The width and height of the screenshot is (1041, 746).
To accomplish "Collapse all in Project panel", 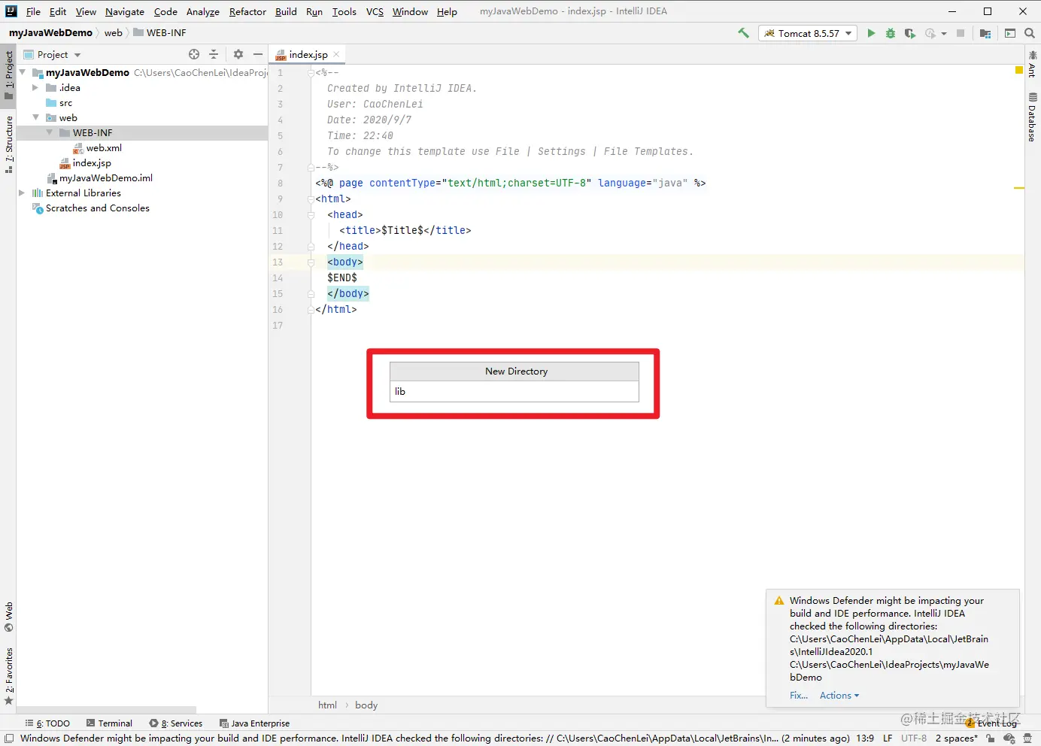I will pyautogui.click(x=214, y=54).
